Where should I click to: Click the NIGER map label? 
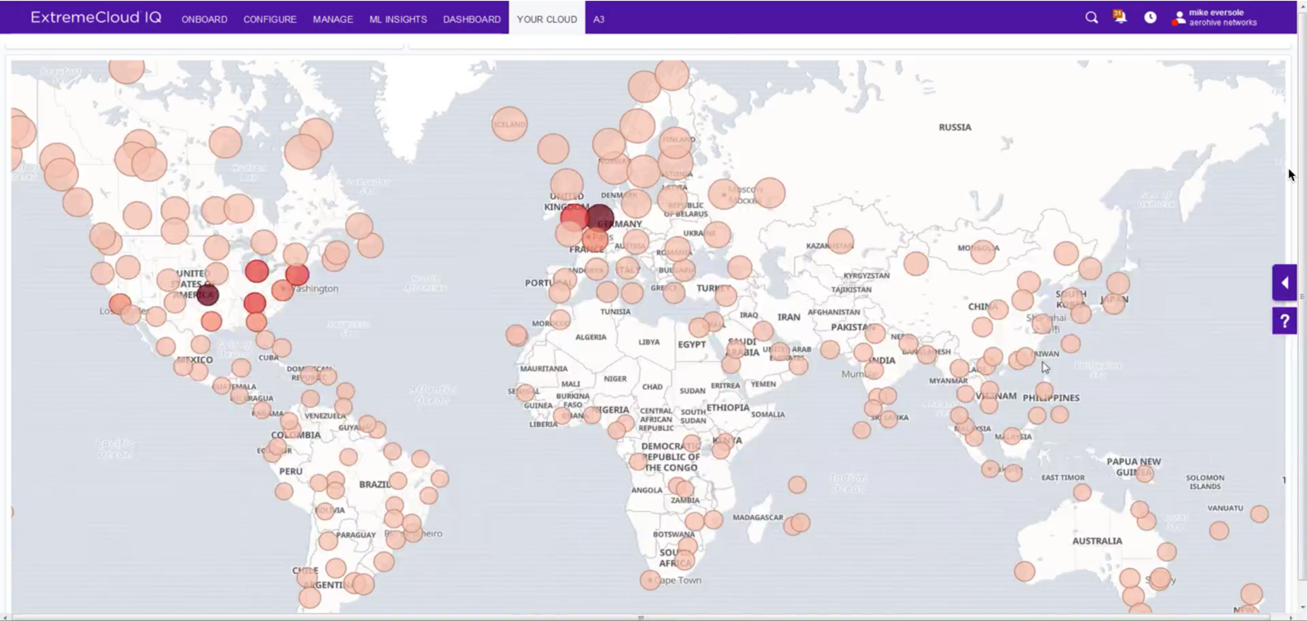pos(615,379)
